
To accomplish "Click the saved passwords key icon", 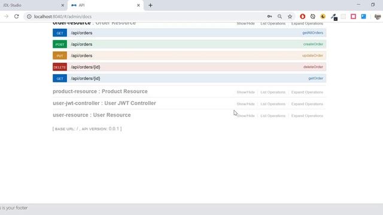I will click(269, 17).
